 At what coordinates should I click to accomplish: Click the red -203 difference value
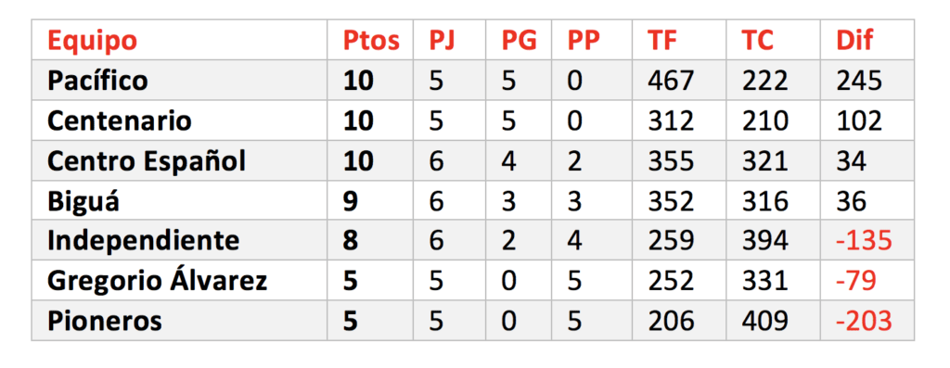(864, 322)
